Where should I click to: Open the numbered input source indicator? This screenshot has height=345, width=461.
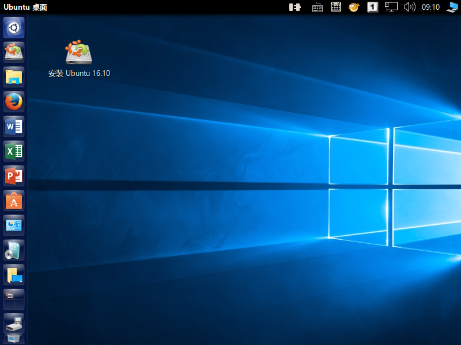click(372, 7)
